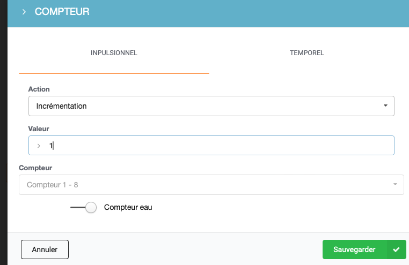The width and height of the screenshot is (409, 265).
Task: Click the round knob of the Compteur eau slider
Action: pos(91,207)
